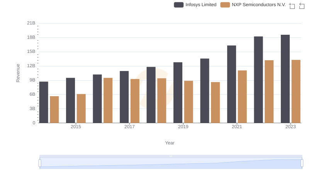
Task: Click the 9B y-axis label
Action: click(32, 80)
